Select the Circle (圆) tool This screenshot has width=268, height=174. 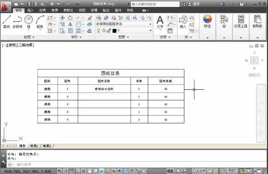[29, 22]
